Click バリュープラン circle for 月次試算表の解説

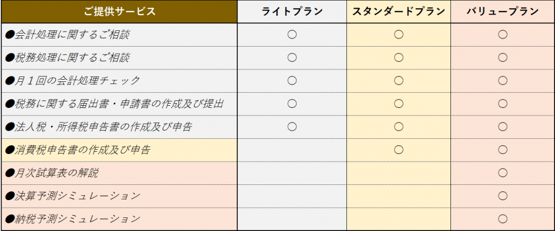click(502, 172)
